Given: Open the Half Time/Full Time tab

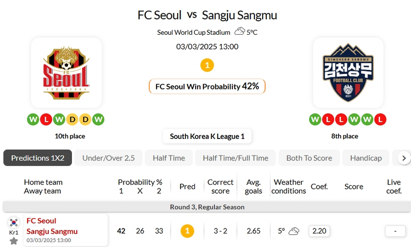Looking at the screenshot, I should (235, 158).
